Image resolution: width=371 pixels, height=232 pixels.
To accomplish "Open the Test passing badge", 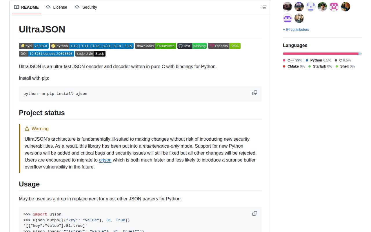I will pos(192,46).
